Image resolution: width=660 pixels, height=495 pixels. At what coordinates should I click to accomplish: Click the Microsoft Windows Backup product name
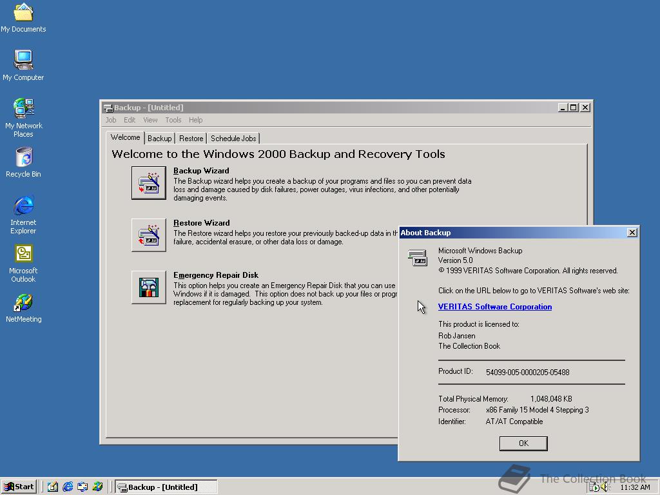coord(480,251)
